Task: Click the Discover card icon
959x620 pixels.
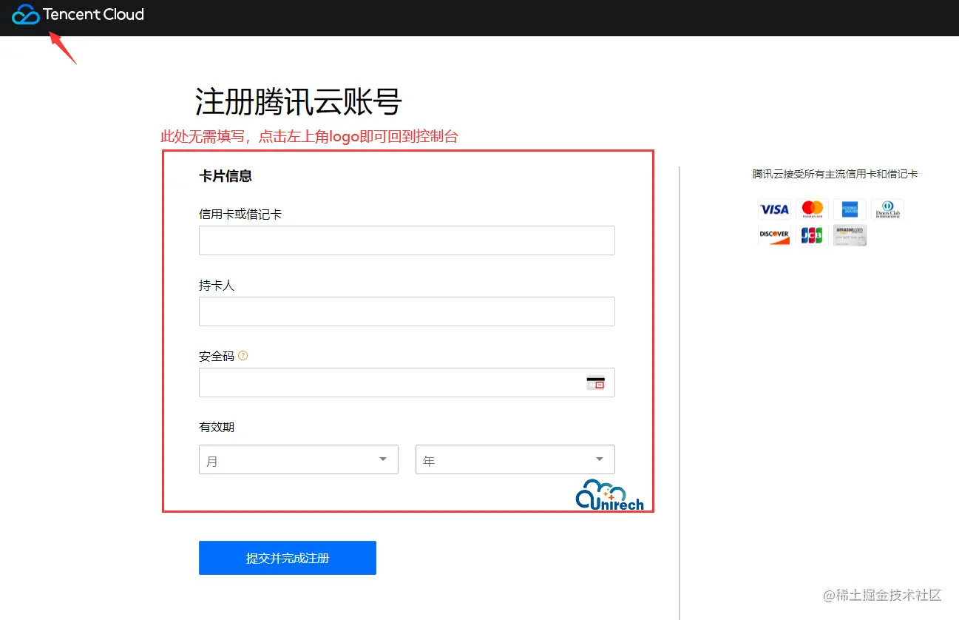Action: point(774,235)
